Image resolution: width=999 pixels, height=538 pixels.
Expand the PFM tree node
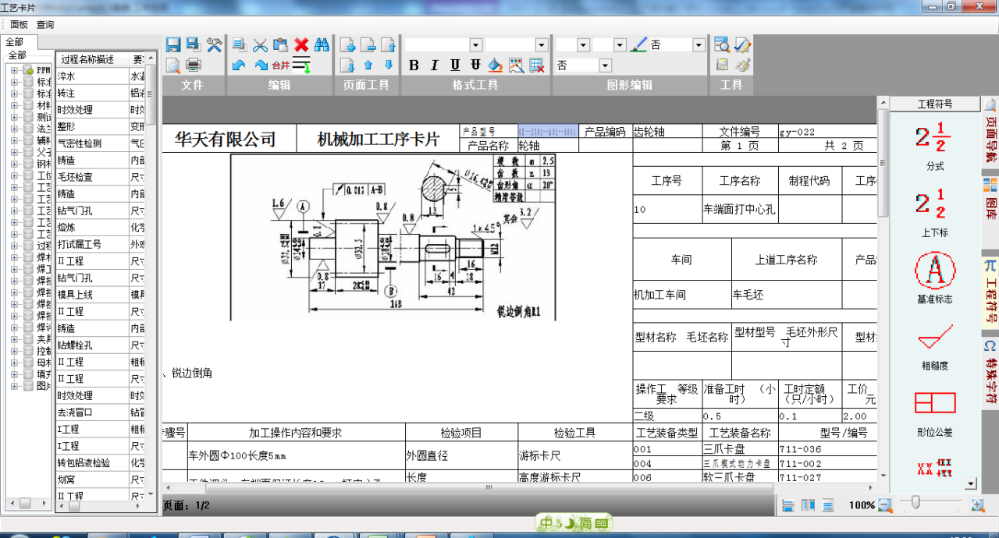[x=14, y=70]
